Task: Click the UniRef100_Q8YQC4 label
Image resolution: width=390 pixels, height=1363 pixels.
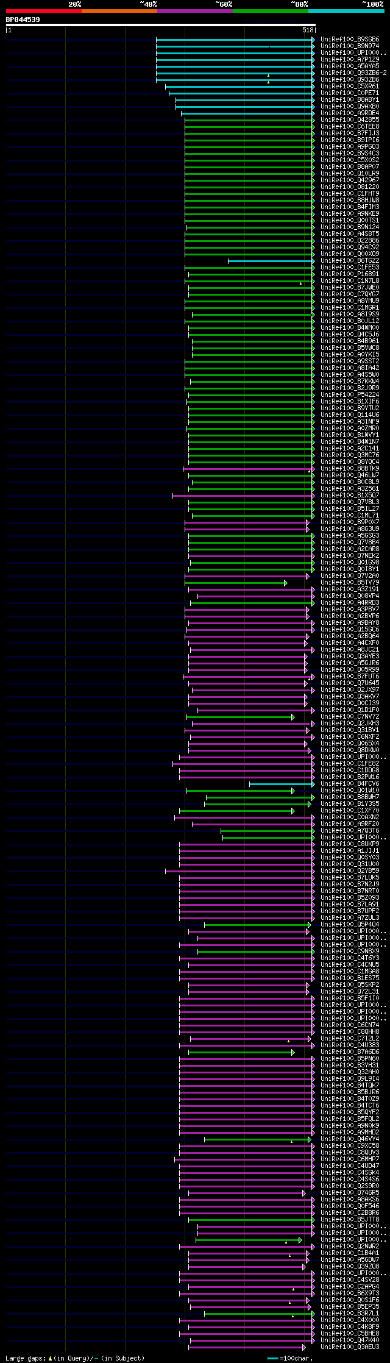Action: (x=350, y=462)
